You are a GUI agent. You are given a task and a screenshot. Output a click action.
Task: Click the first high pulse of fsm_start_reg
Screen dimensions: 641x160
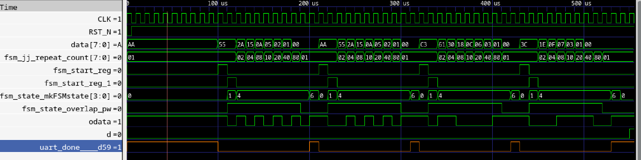click(x=222, y=69)
